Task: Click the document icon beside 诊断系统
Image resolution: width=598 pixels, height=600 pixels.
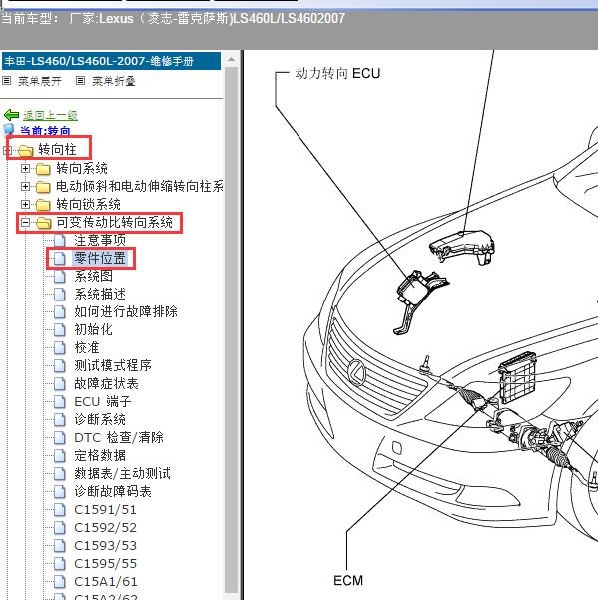Action: coord(59,419)
